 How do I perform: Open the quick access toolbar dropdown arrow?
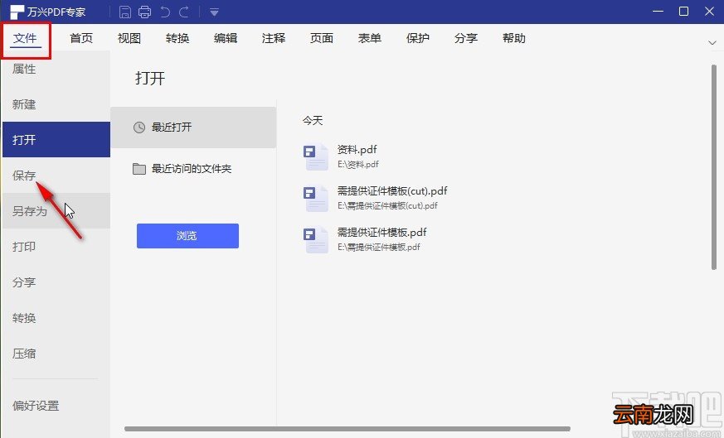tap(214, 12)
